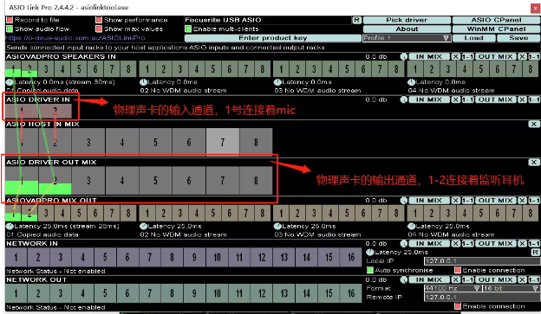Open the Profile 1 dropdown
Screen dimensions: 541x314
(x=407, y=38)
